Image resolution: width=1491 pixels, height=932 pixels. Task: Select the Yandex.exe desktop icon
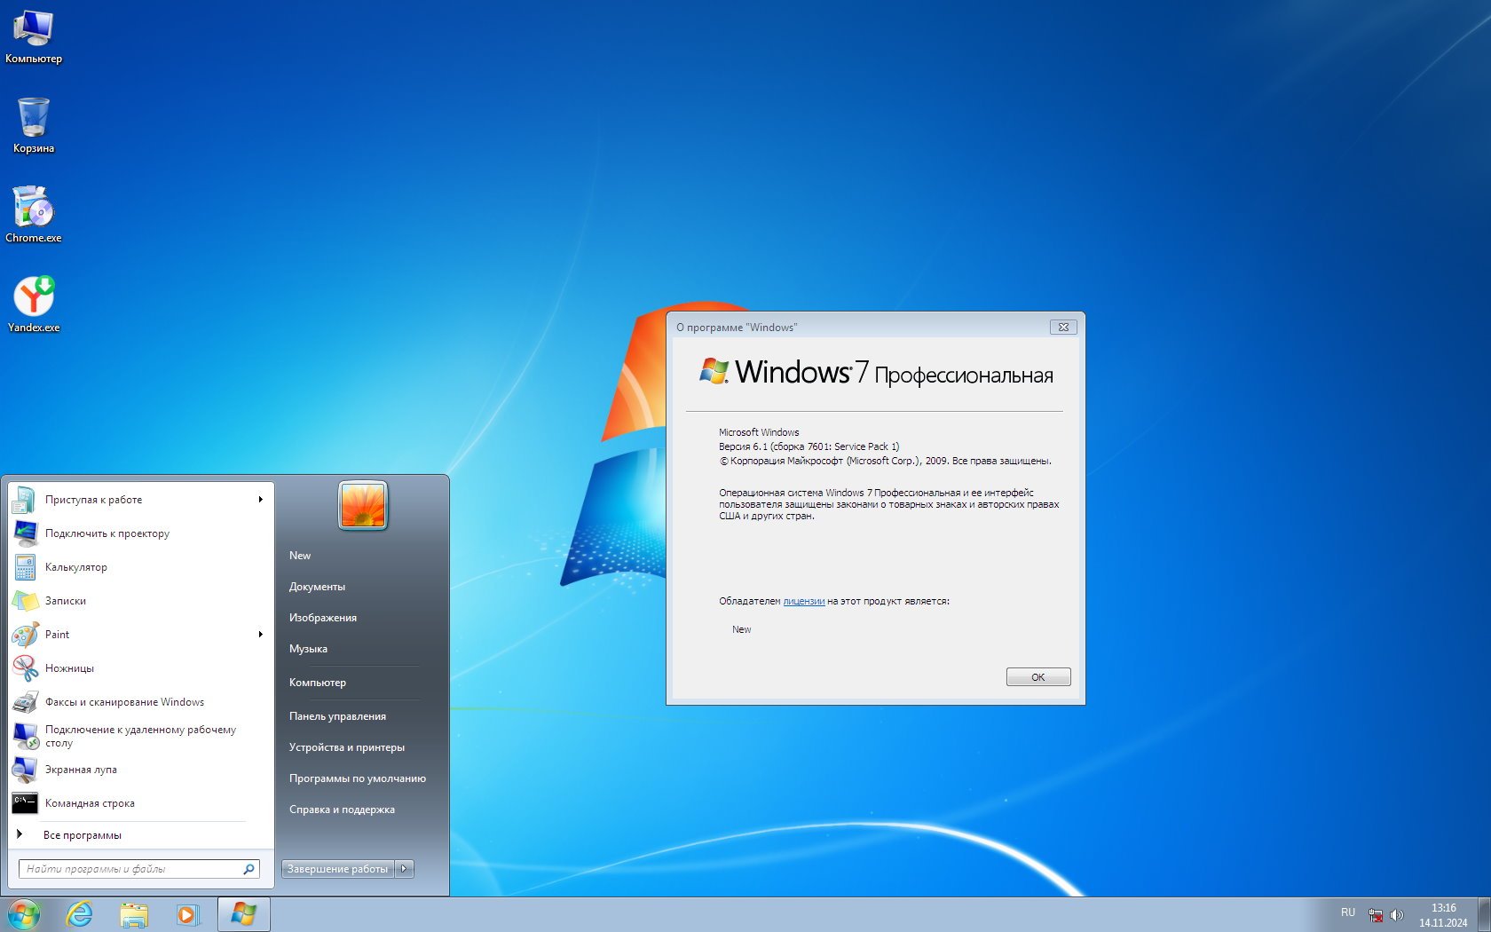(x=33, y=304)
